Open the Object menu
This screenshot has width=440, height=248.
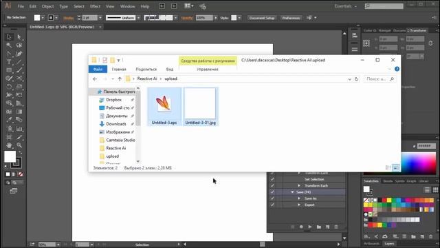47,6
